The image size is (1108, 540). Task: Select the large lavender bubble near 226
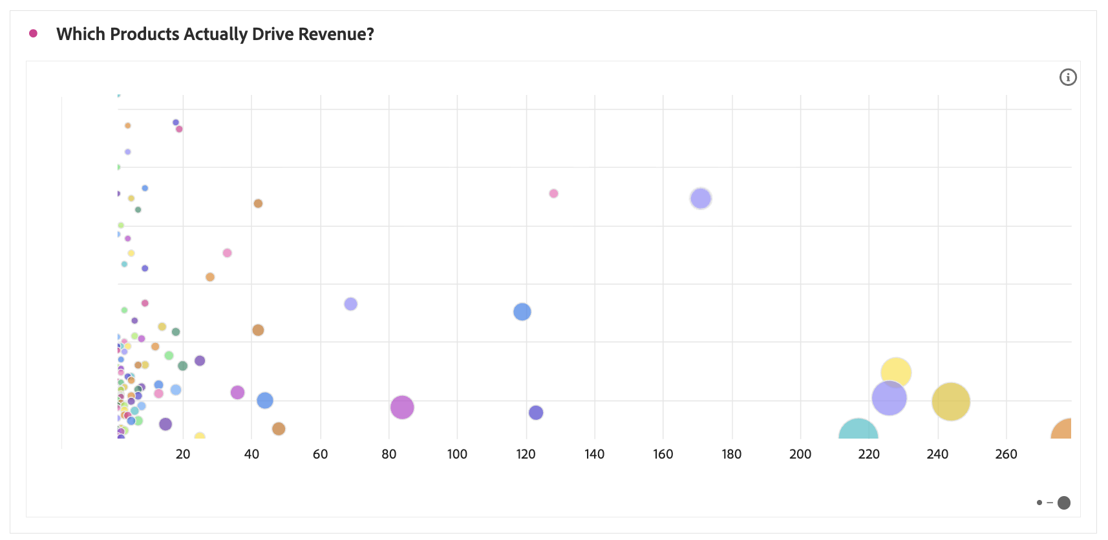889,398
